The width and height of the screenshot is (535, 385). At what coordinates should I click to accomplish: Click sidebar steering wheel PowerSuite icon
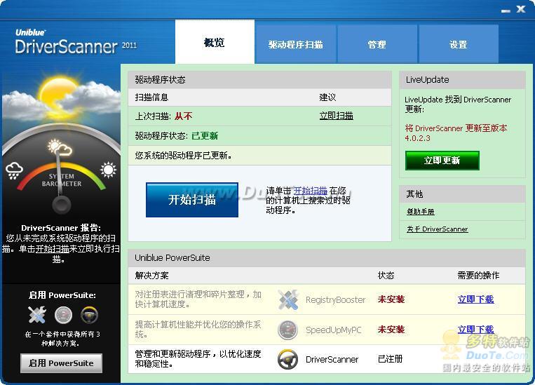89,315
